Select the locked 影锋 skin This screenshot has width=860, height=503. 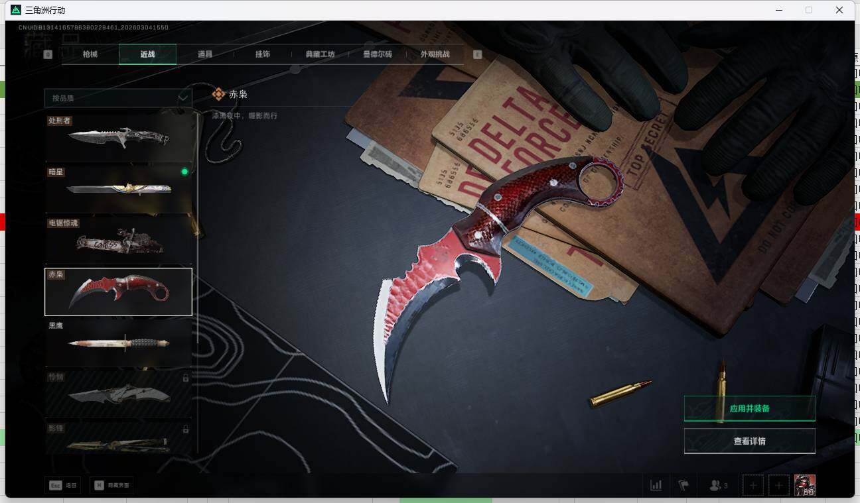tap(118, 437)
